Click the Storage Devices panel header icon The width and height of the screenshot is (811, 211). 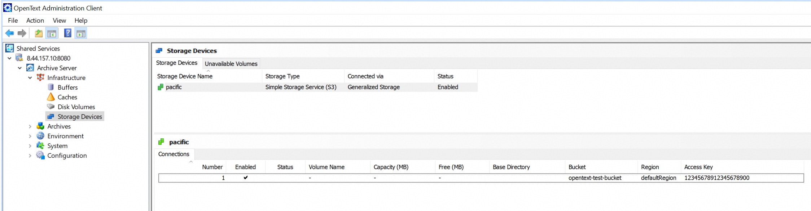point(159,51)
